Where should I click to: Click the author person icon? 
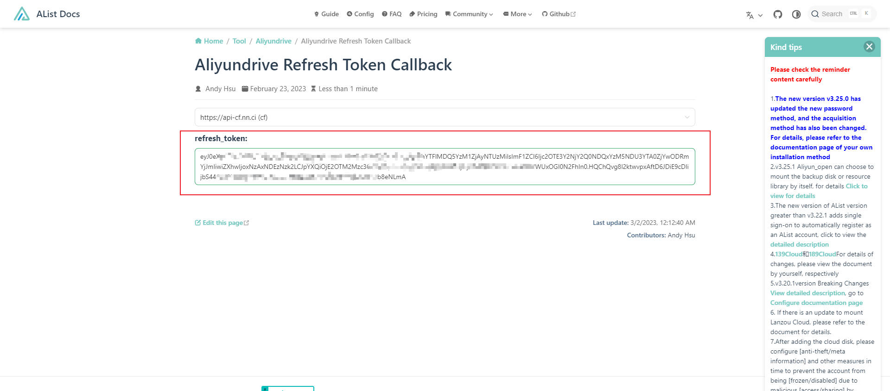(x=198, y=89)
